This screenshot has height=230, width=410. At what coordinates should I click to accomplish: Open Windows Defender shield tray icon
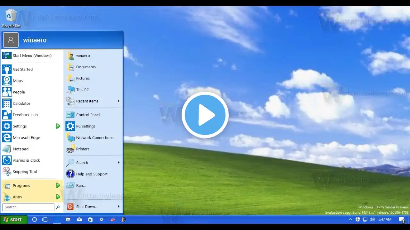coord(358,219)
